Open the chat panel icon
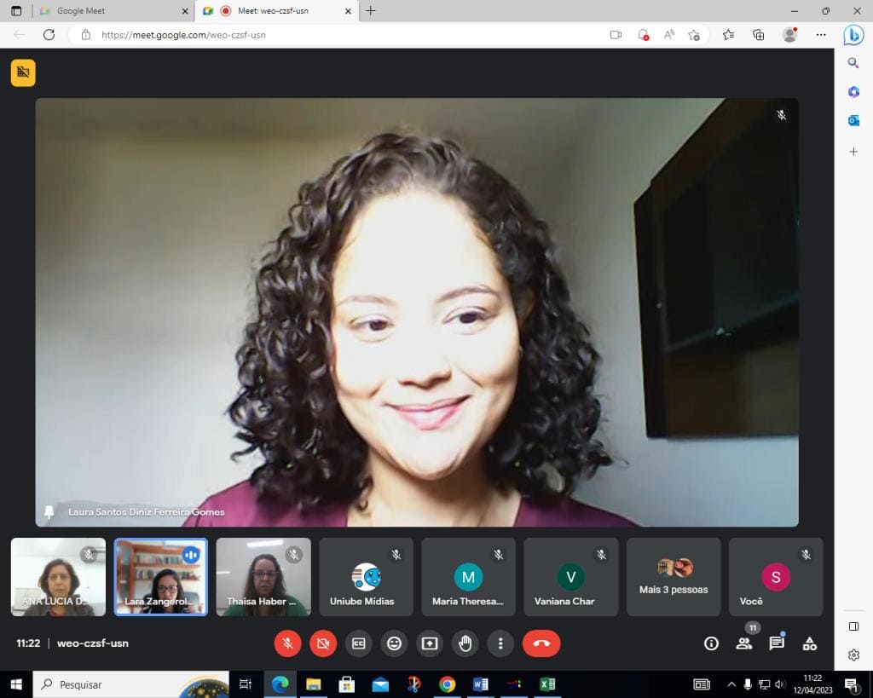 coord(777,643)
